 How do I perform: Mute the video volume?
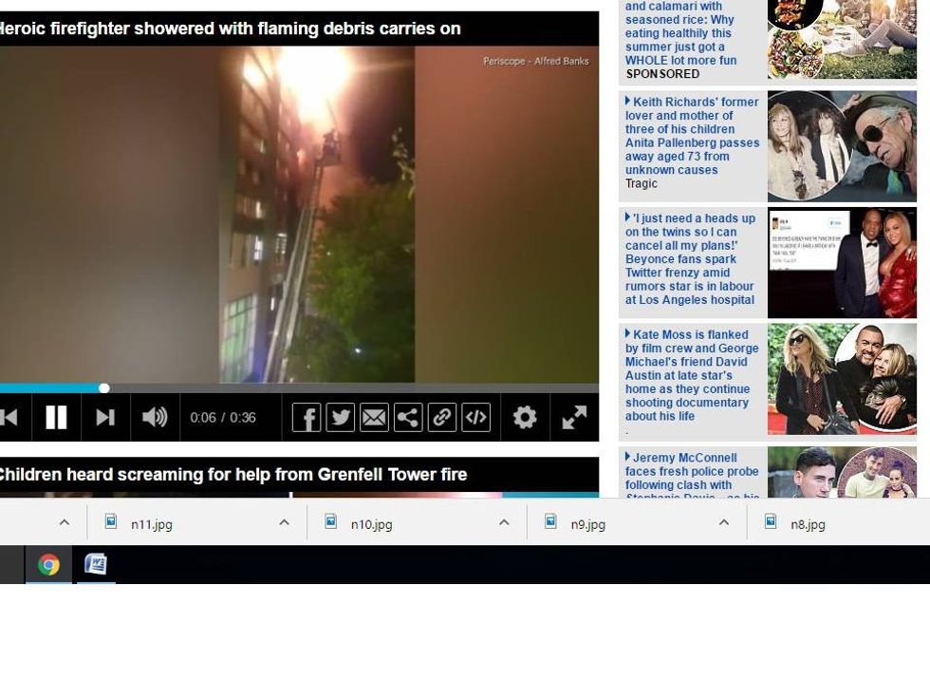(x=154, y=417)
